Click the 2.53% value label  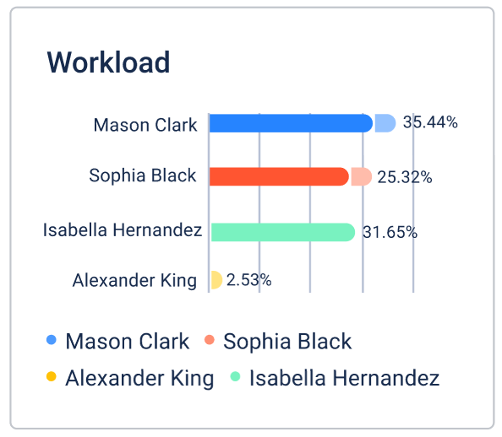(x=249, y=280)
